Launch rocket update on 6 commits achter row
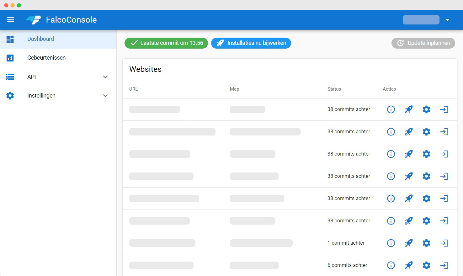463x276 pixels. pos(408,265)
